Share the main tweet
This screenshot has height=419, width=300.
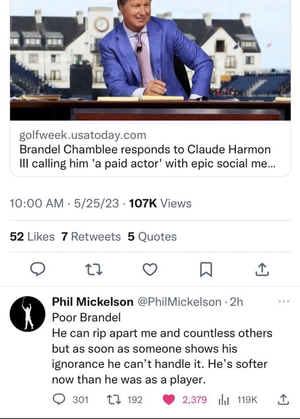click(262, 269)
